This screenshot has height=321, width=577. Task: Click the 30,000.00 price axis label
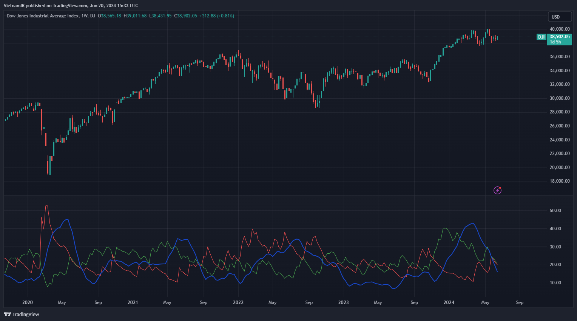[x=560, y=98]
